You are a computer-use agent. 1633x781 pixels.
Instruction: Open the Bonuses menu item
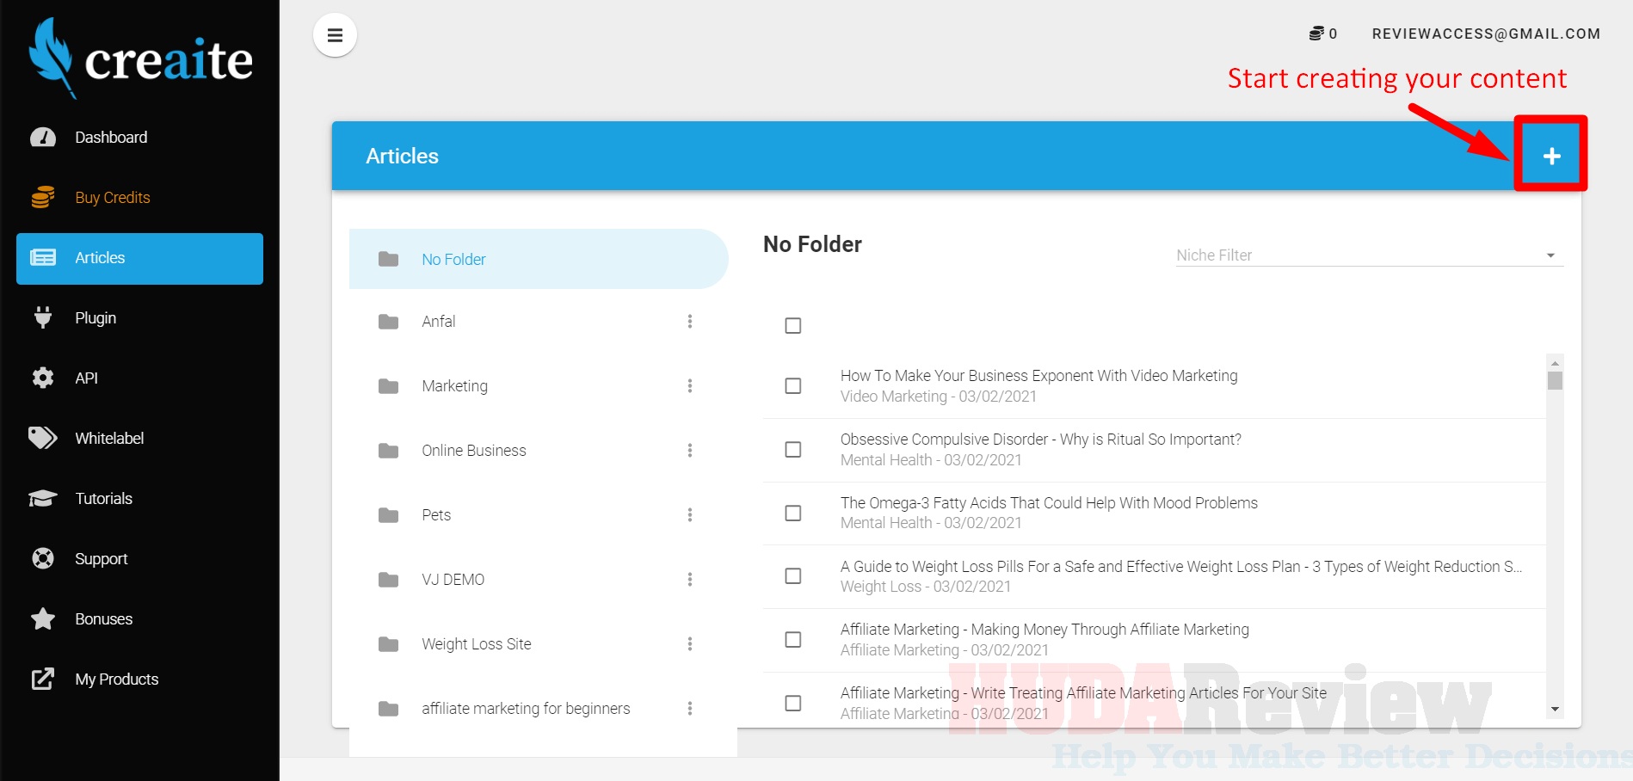pyautogui.click(x=139, y=619)
